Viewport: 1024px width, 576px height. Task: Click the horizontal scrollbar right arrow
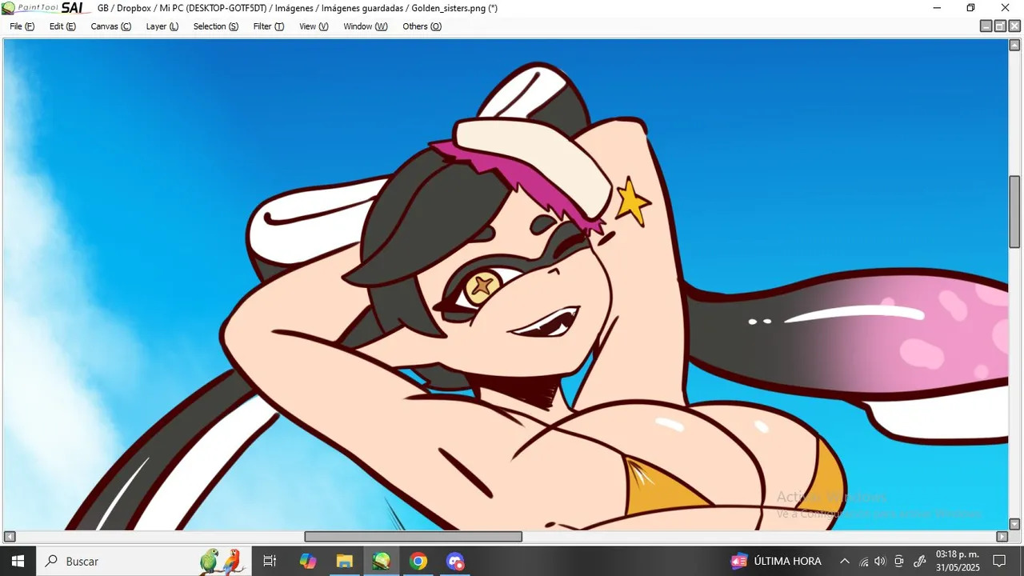(1002, 536)
